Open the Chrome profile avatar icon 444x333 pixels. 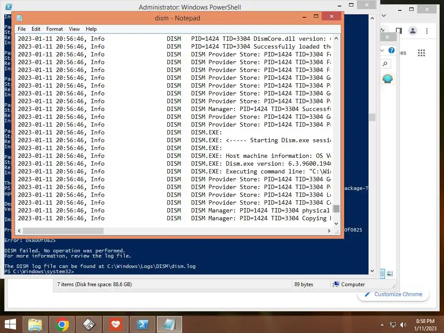[413, 31]
